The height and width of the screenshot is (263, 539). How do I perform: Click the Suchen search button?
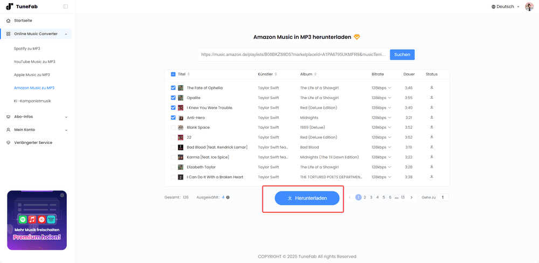point(402,54)
